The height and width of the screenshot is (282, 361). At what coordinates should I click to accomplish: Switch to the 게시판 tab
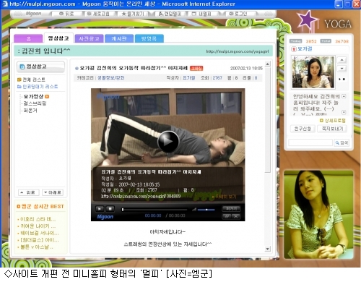pyautogui.click(x=119, y=38)
